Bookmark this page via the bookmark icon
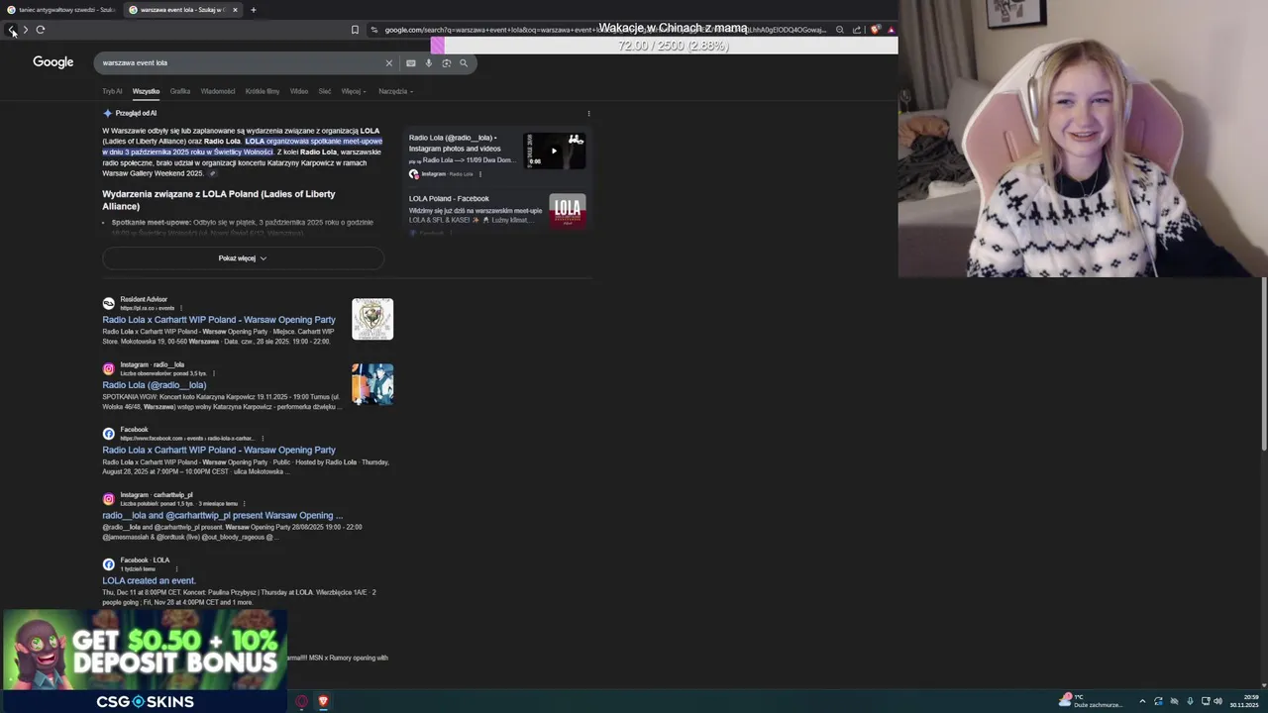The height and width of the screenshot is (713, 1268). pos(355,30)
